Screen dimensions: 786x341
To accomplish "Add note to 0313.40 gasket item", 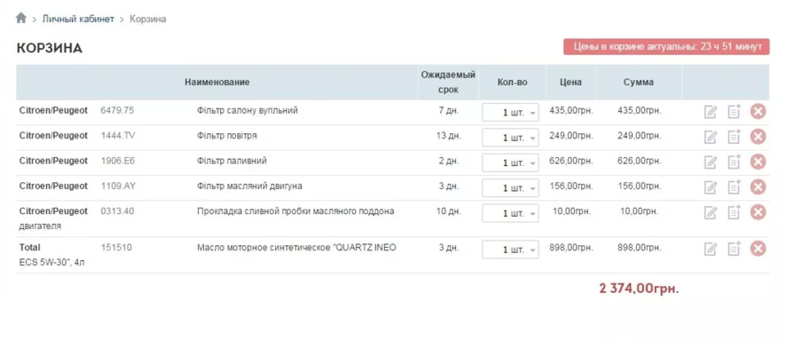I will (734, 212).
